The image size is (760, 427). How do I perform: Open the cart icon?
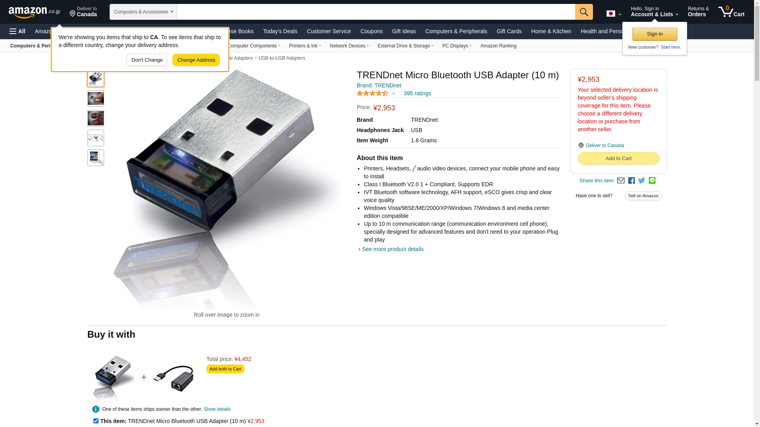(731, 12)
